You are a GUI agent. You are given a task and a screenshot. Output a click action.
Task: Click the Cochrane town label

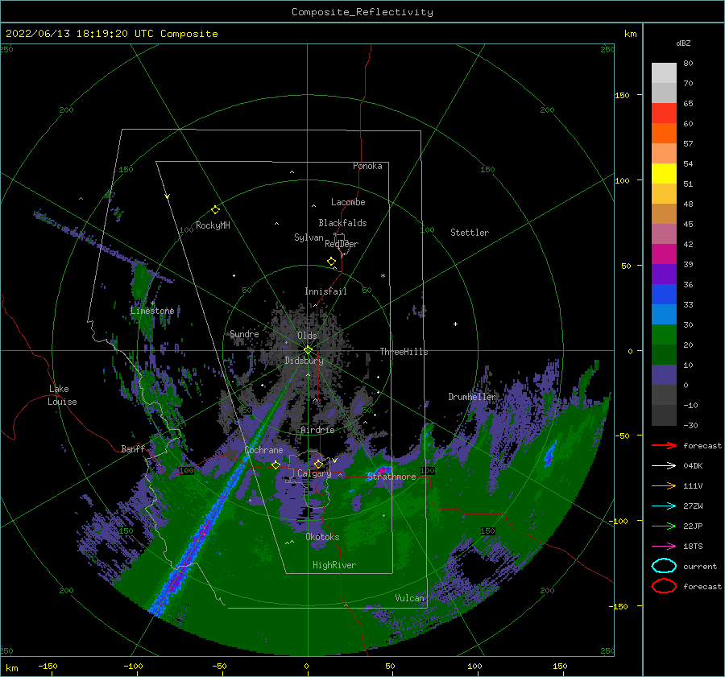(x=263, y=450)
